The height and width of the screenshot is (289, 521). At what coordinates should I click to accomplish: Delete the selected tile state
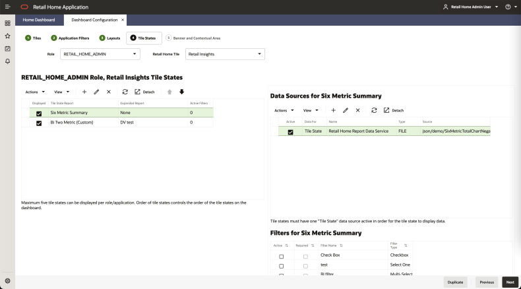[109, 92]
